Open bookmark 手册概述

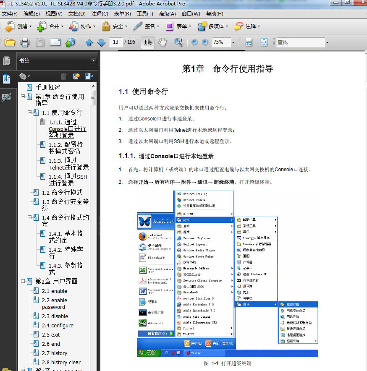tap(48, 87)
